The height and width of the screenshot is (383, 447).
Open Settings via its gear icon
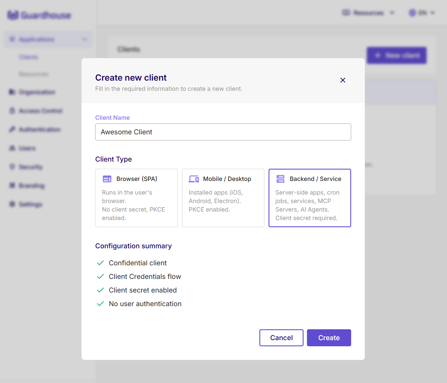click(12, 204)
